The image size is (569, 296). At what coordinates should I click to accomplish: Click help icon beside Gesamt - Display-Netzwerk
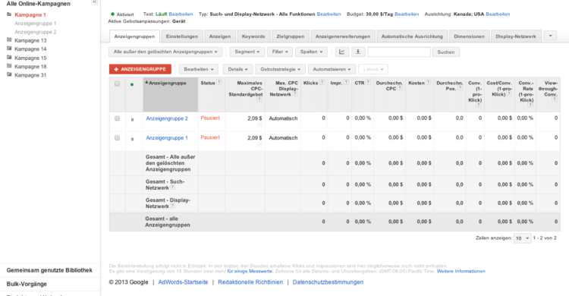click(x=173, y=206)
